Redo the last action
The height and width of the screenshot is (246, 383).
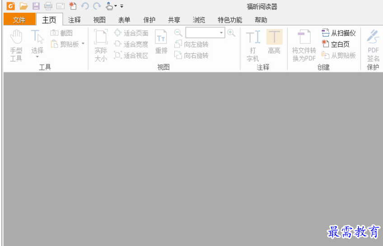(97, 6)
